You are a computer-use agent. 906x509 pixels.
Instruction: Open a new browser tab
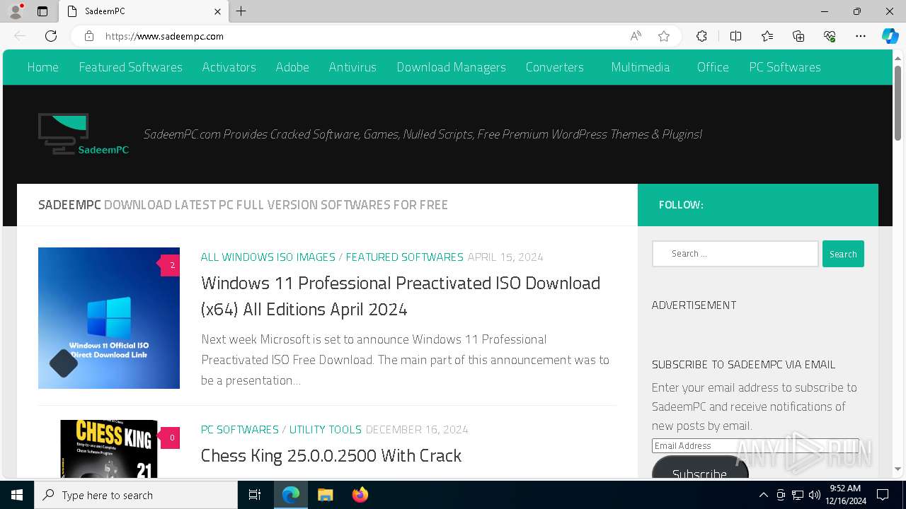point(241,11)
